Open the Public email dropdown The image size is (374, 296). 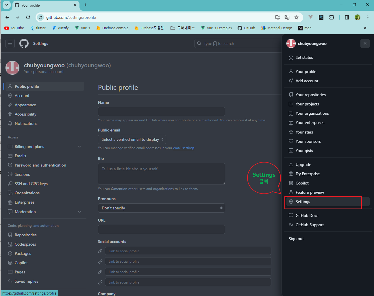coord(132,139)
